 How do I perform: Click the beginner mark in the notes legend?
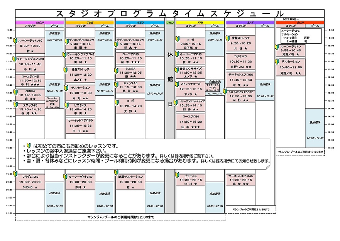click(29, 146)
